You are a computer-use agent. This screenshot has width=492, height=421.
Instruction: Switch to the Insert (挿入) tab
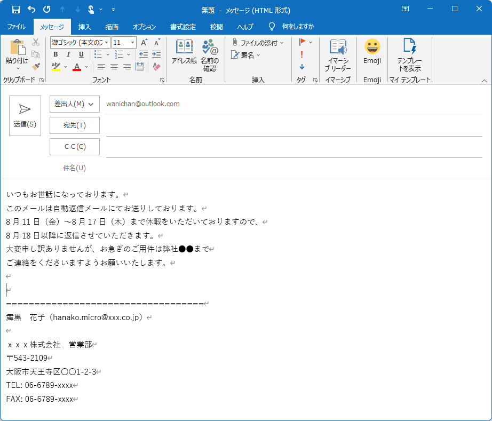(85, 27)
